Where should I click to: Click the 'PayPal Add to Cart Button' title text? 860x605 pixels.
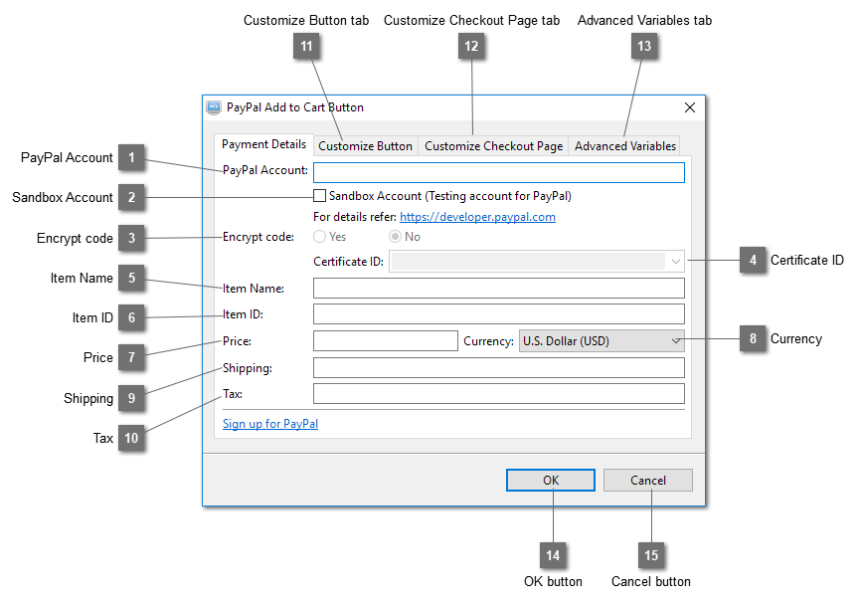tap(295, 107)
